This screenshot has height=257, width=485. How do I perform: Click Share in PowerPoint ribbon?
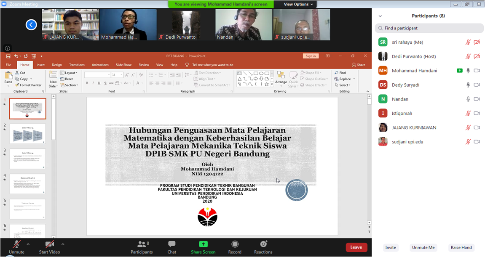click(359, 65)
